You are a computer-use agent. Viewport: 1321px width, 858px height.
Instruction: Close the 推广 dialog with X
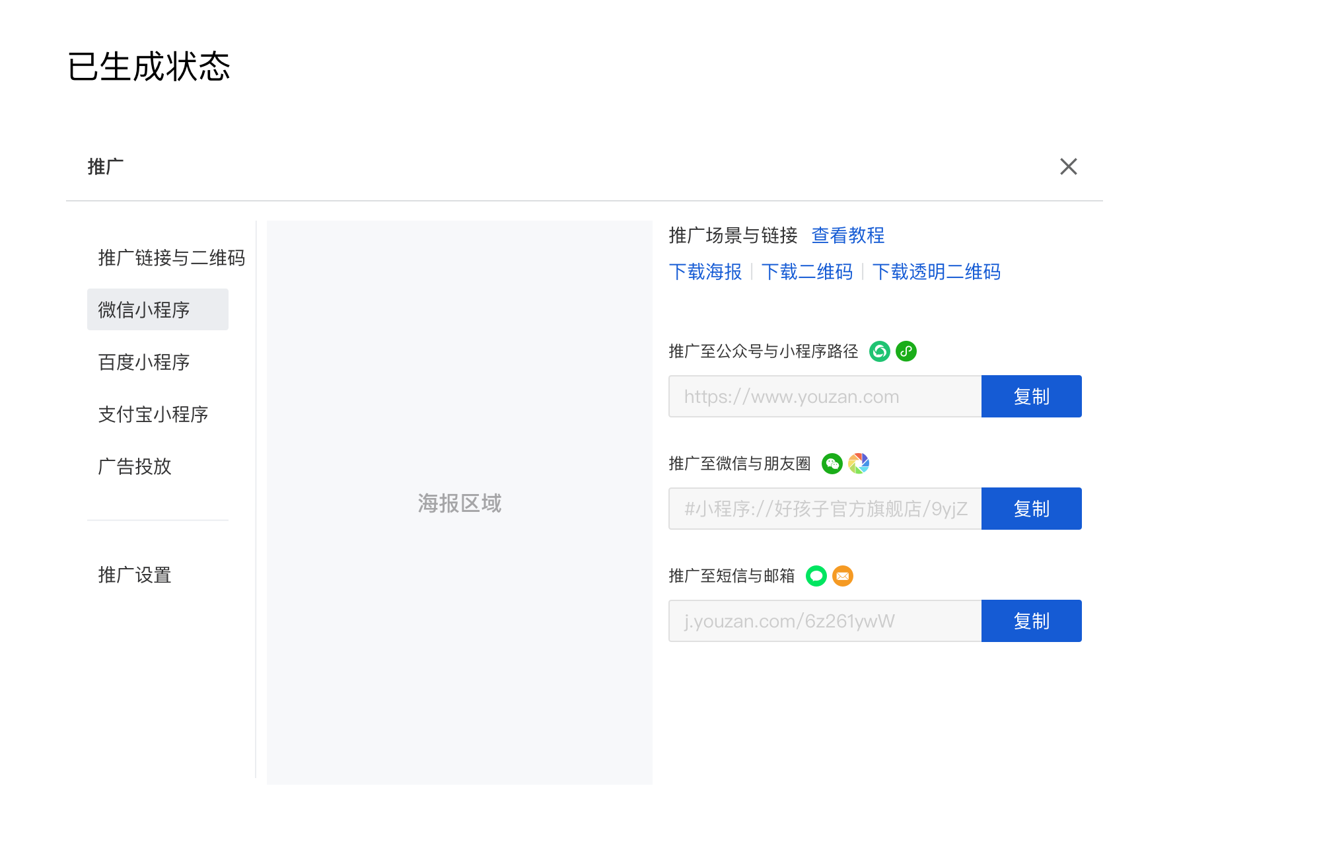coord(1068,166)
